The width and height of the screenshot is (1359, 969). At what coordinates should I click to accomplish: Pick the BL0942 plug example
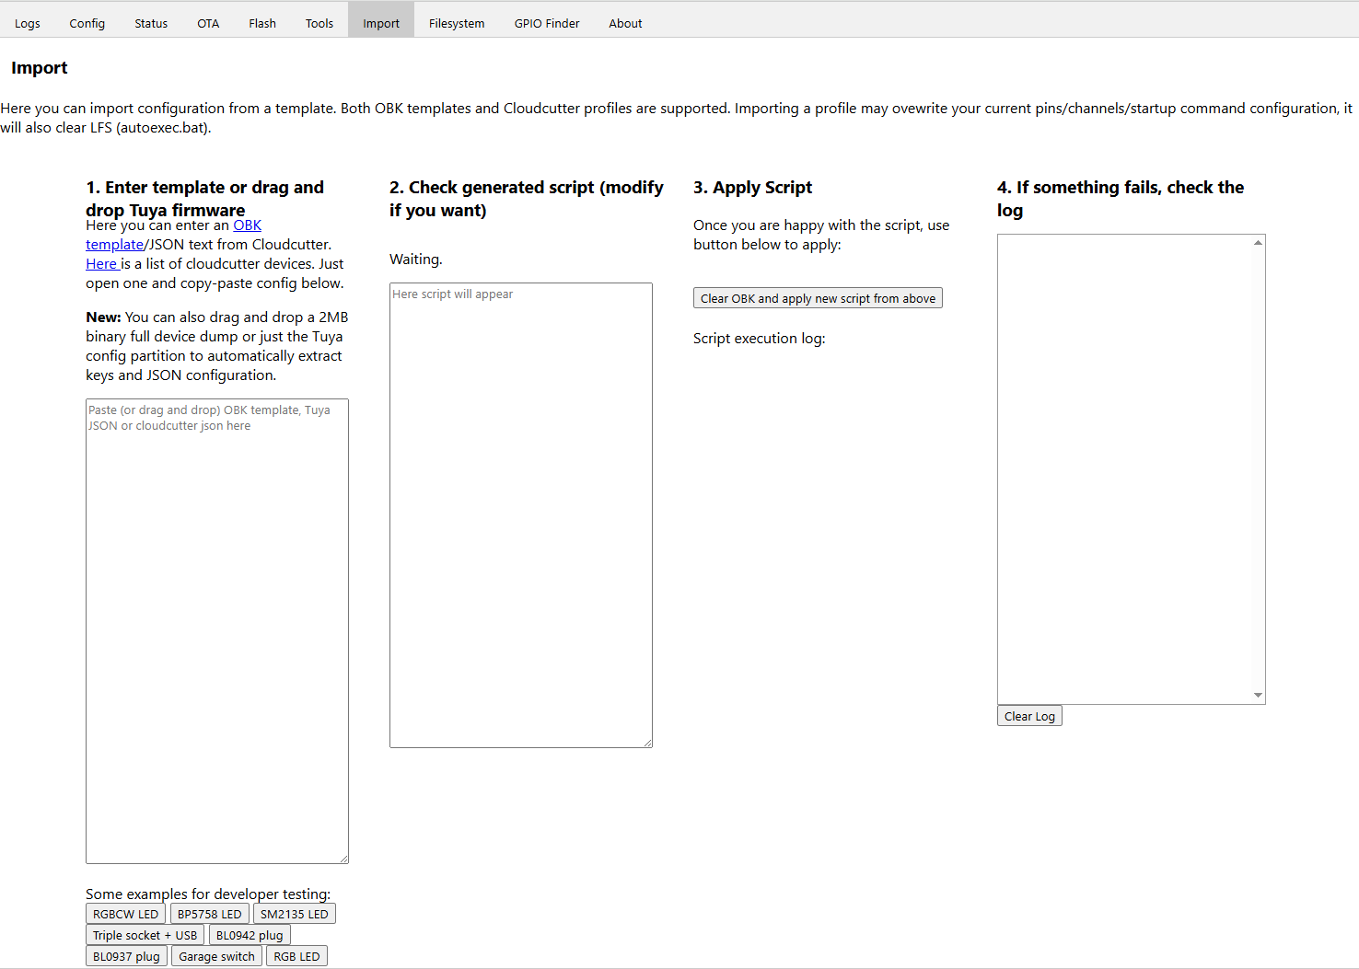coord(250,935)
